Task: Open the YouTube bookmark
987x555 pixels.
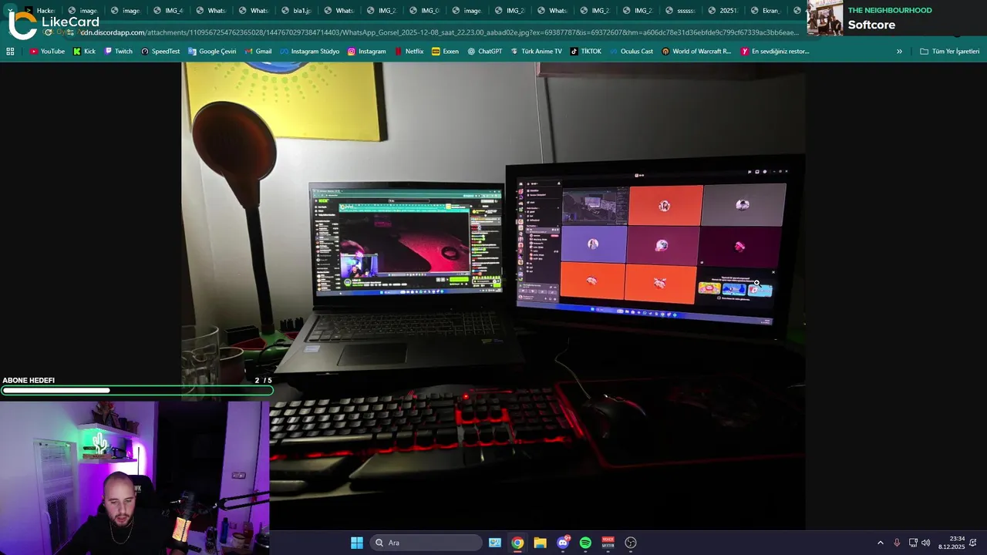Action: (47, 51)
